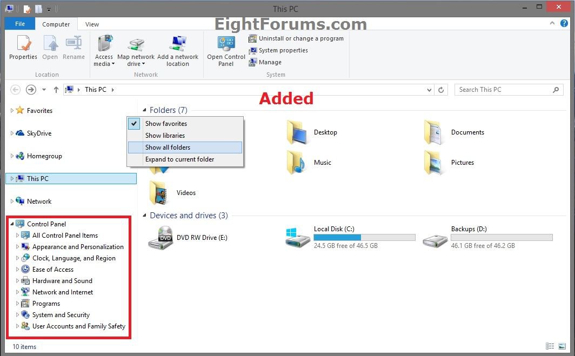
Task: Open the Music folder
Action: 297,163
